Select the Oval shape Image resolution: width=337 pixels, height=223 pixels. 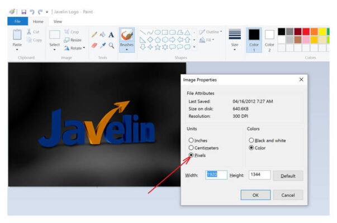tap(158, 32)
